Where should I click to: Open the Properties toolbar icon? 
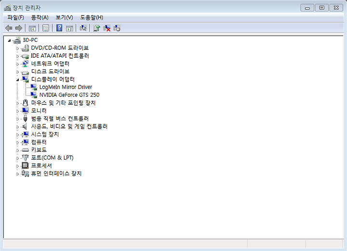pyautogui.click(x=46, y=28)
